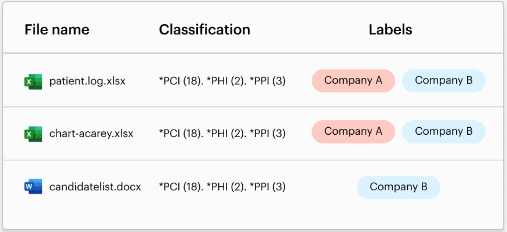
Task: Click the Excel icon beside patient.log.xlsx
Action: 33,81
